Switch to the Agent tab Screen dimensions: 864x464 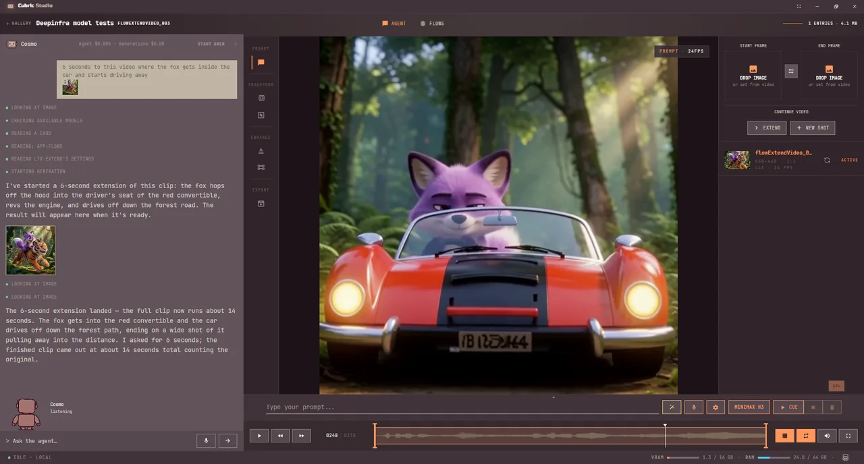(x=394, y=24)
